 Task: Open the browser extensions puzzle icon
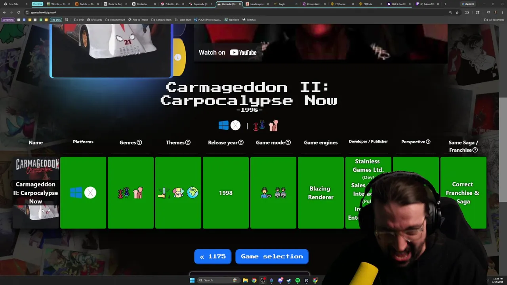[467, 12]
